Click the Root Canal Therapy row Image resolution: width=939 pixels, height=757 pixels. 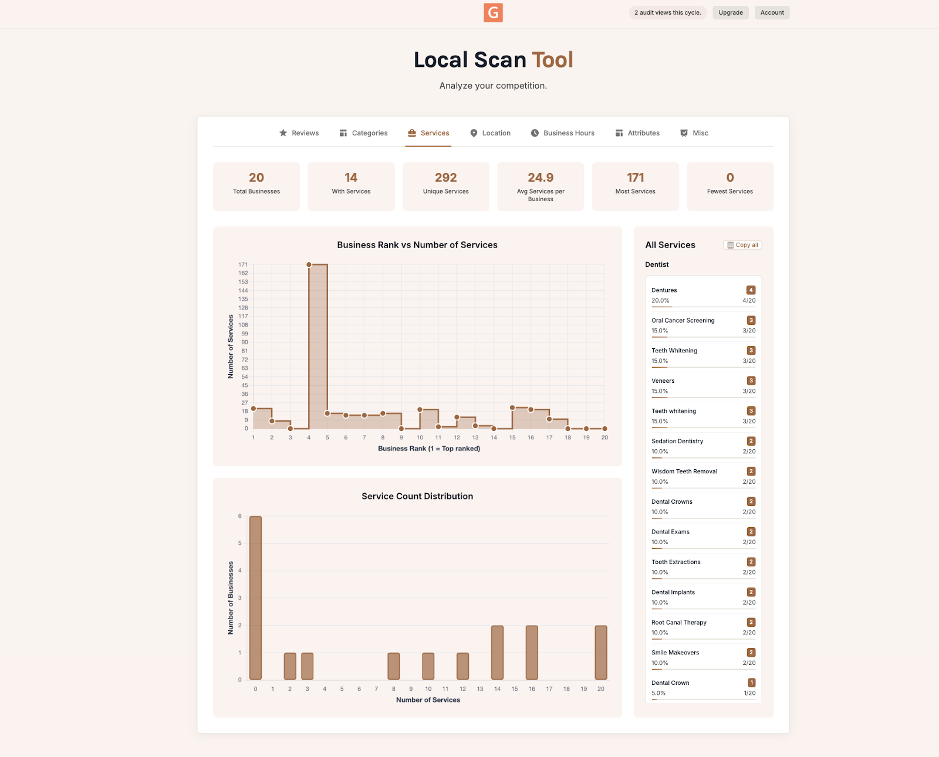coord(704,627)
